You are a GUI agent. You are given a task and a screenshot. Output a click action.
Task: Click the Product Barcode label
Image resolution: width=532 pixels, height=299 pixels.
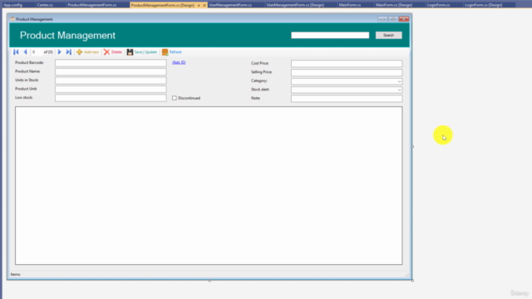pyautogui.click(x=29, y=62)
